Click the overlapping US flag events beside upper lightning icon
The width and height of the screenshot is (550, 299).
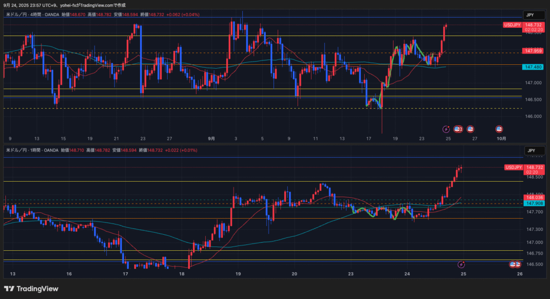point(458,129)
